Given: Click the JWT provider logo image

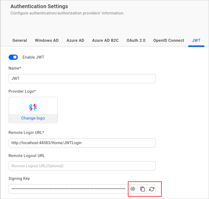Looking at the screenshot, I should 33,107.
